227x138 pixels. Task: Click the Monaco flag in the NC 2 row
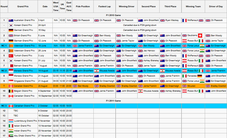point(11,71)
